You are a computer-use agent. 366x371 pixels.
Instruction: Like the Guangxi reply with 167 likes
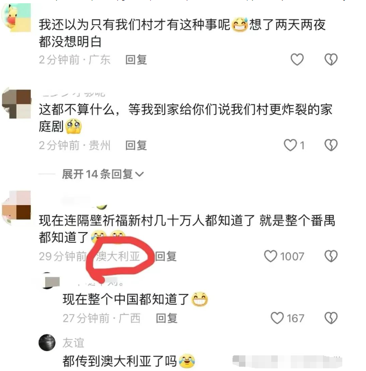point(277,318)
